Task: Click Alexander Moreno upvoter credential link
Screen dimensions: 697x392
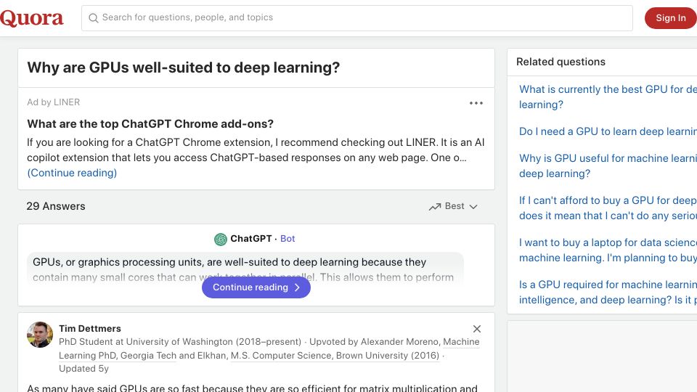Action: (269, 348)
